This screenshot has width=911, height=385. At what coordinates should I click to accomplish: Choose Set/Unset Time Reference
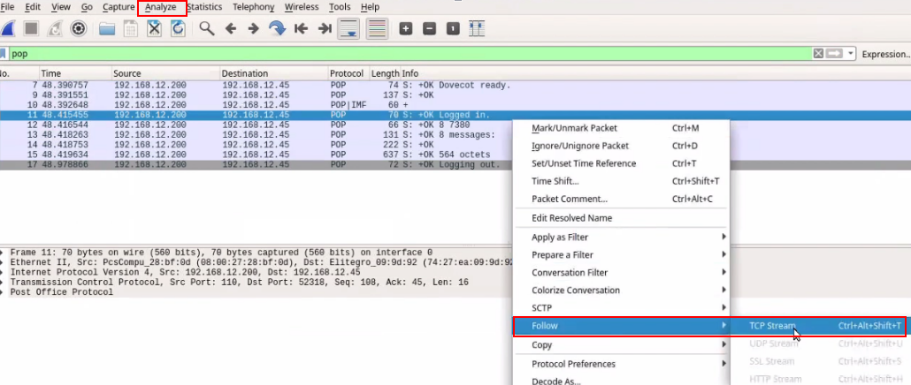pyautogui.click(x=621, y=163)
